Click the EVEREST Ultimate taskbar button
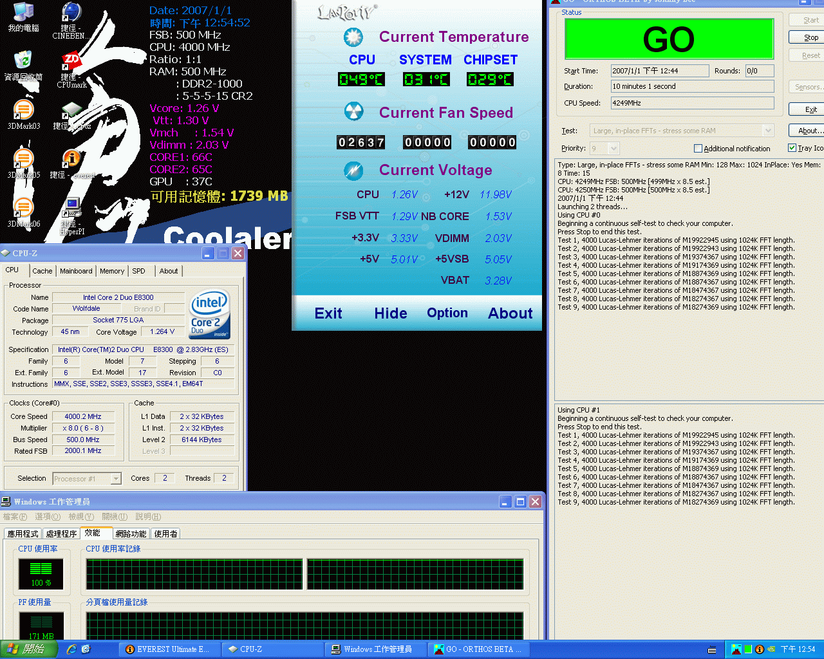Image resolution: width=824 pixels, height=659 pixels. 169,649
